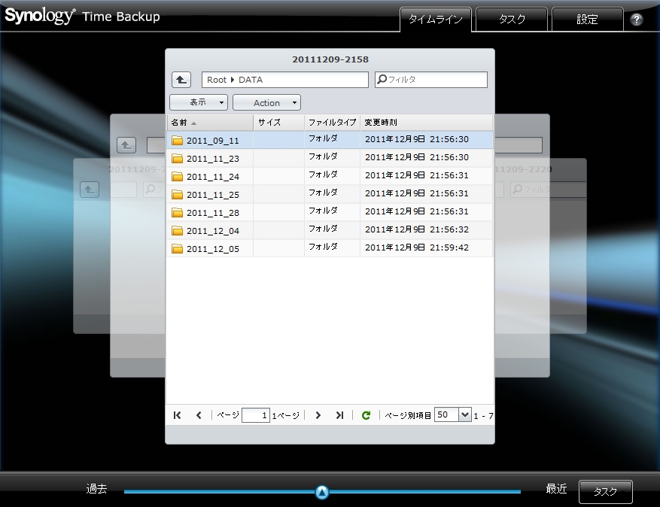Click the search magnifier in the filter box
The width and height of the screenshot is (660, 507).
(382, 79)
